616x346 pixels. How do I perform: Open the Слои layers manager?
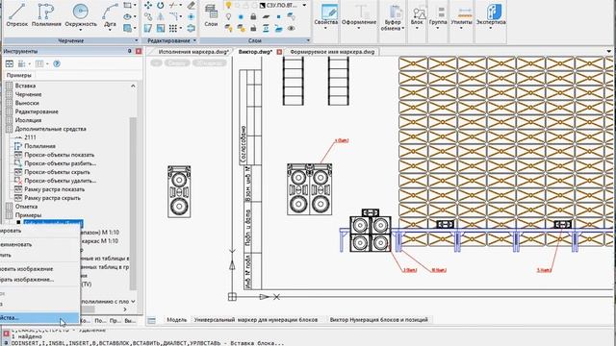click(211, 15)
